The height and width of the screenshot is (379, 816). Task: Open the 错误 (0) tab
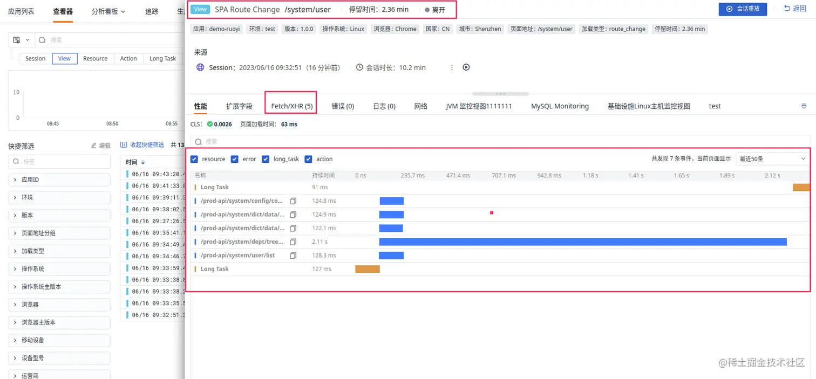click(x=343, y=106)
